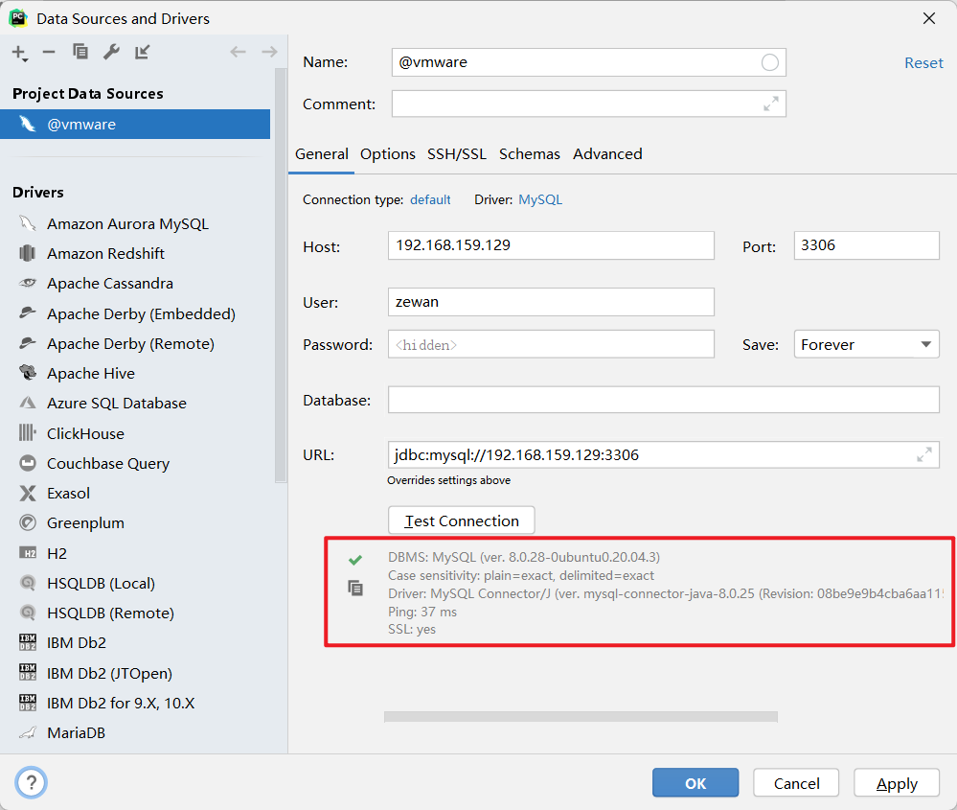Click into the User field
The width and height of the screenshot is (957, 810).
551,302
